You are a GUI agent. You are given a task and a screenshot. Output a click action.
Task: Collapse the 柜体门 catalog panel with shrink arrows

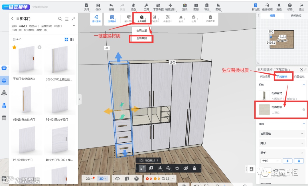(x=73, y=19)
